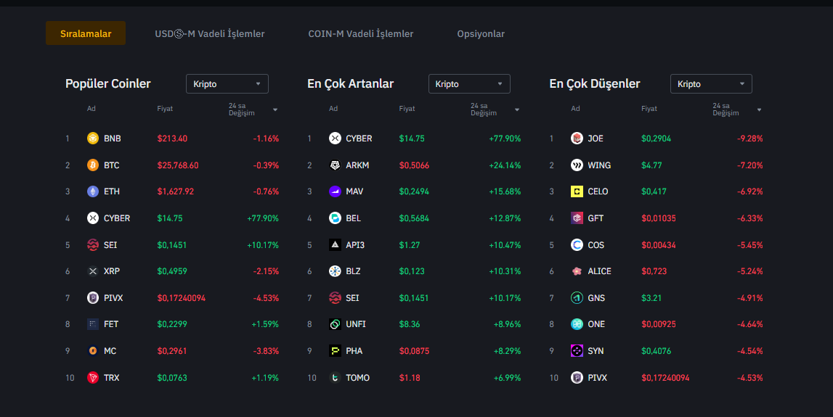Click BTC price $25,768.60
Image resolution: width=833 pixels, height=417 pixels.
[x=178, y=165]
